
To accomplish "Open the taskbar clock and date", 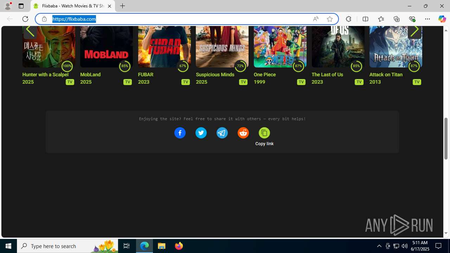I will 420,246.
